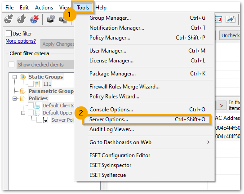Image resolution: width=244 pixels, height=194 pixels.
Task: Check the Default Clients policy checkbox
Action: click(x=31, y=106)
